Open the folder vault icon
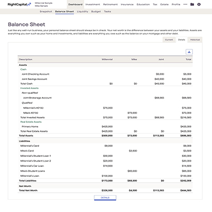Image resolution: width=212 pixels, height=212 pixels. [192, 4]
